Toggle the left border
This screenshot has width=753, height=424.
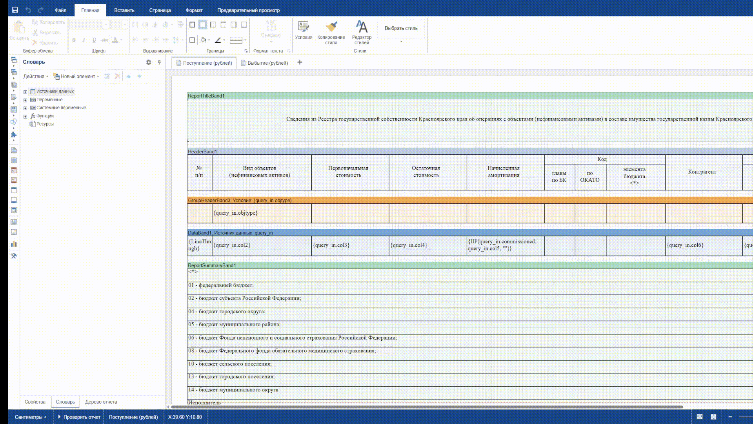point(213,25)
